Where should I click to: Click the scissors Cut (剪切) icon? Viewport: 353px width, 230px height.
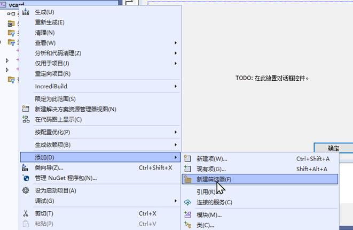pos(26,213)
